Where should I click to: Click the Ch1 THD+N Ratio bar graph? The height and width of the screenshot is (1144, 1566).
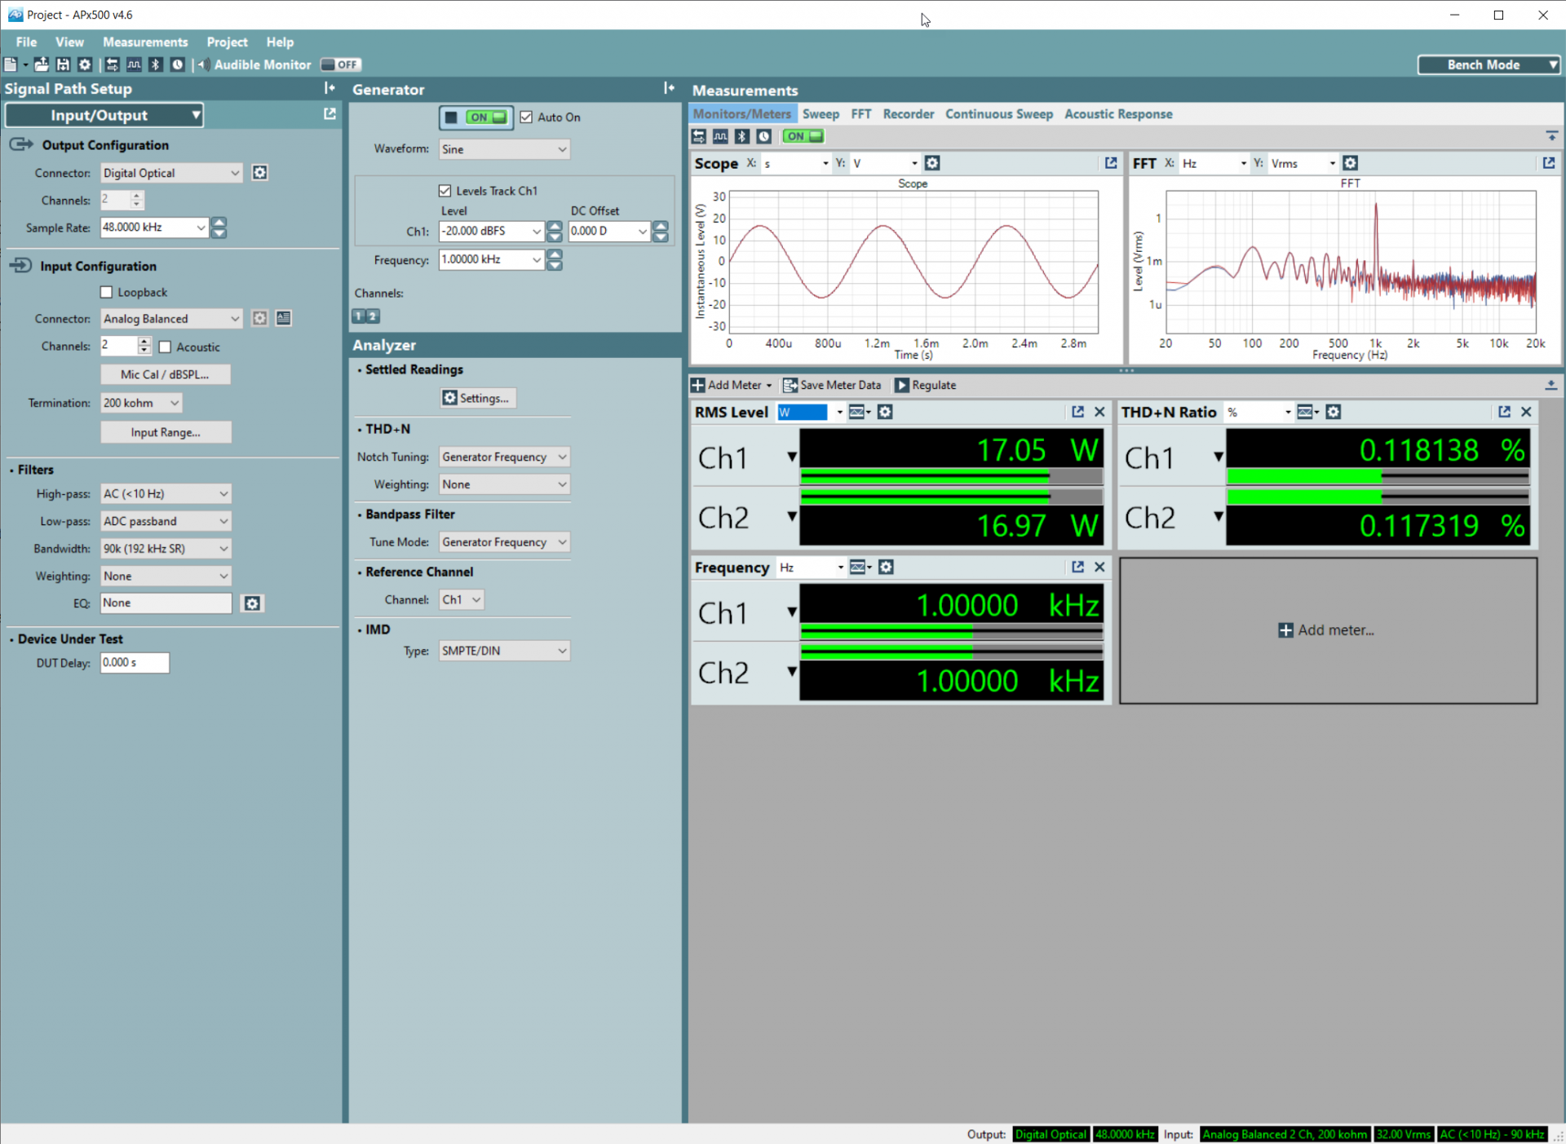click(1378, 476)
